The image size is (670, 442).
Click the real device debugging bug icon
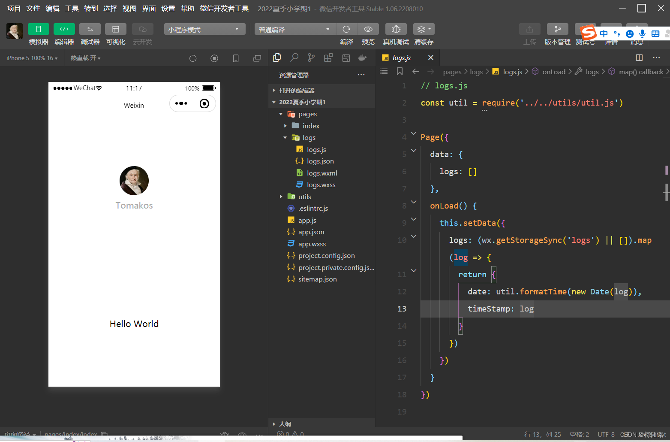click(396, 29)
